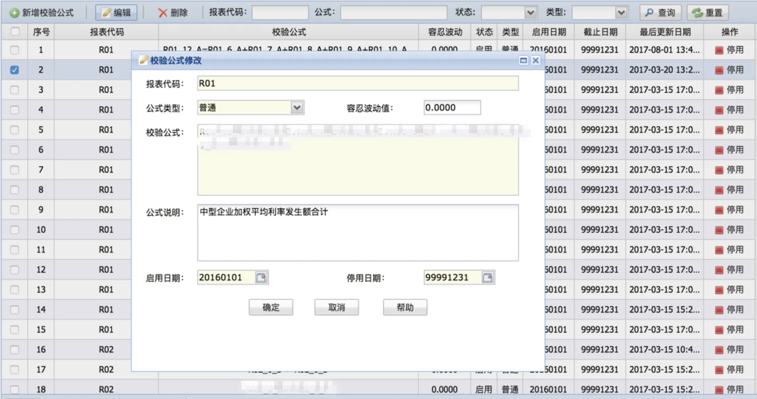Tick the checkbox for row 5

tap(15, 130)
